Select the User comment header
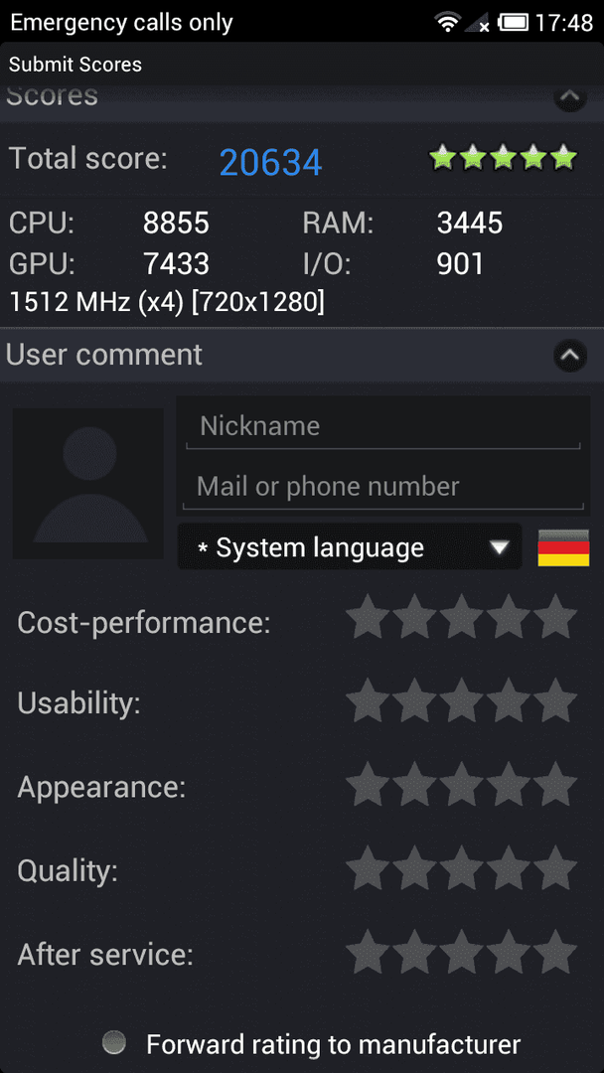The width and height of the screenshot is (604, 1073). [x=302, y=355]
